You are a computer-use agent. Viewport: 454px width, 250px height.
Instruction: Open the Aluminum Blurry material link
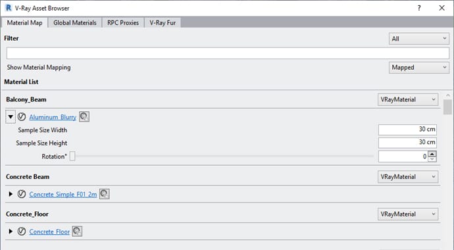pyautogui.click(x=53, y=117)
